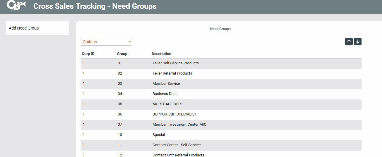
Task: Click the Description column header
Action: (x=161, y=54)
